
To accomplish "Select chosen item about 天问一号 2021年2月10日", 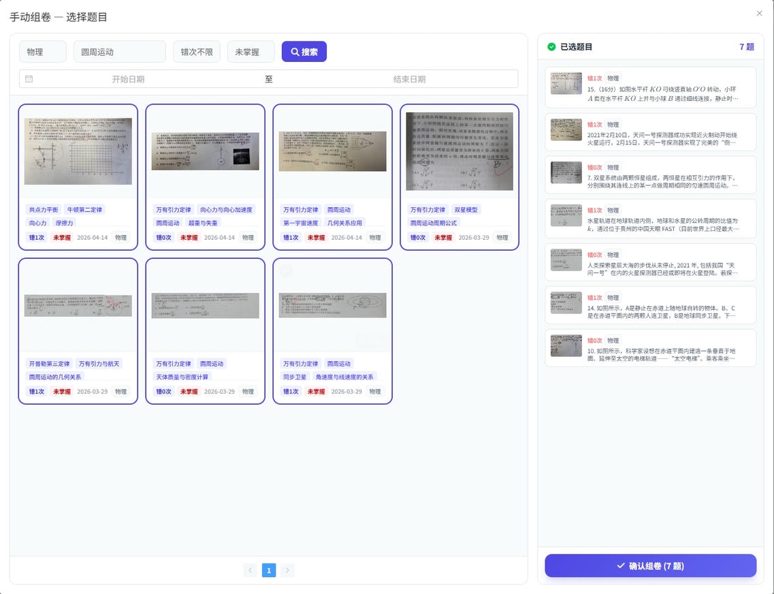I will click(x=651, y=132).
